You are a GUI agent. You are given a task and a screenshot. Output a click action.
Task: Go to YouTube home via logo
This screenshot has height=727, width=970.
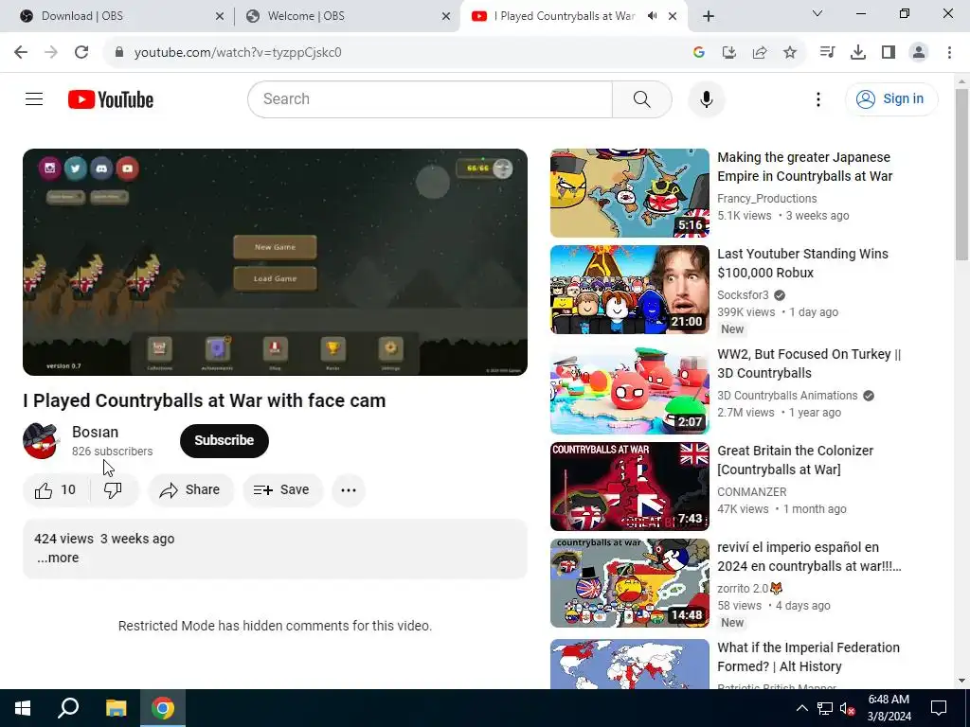click(111, 99)
